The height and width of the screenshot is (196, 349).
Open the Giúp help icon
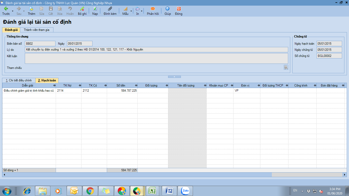(x=168, y=9)
